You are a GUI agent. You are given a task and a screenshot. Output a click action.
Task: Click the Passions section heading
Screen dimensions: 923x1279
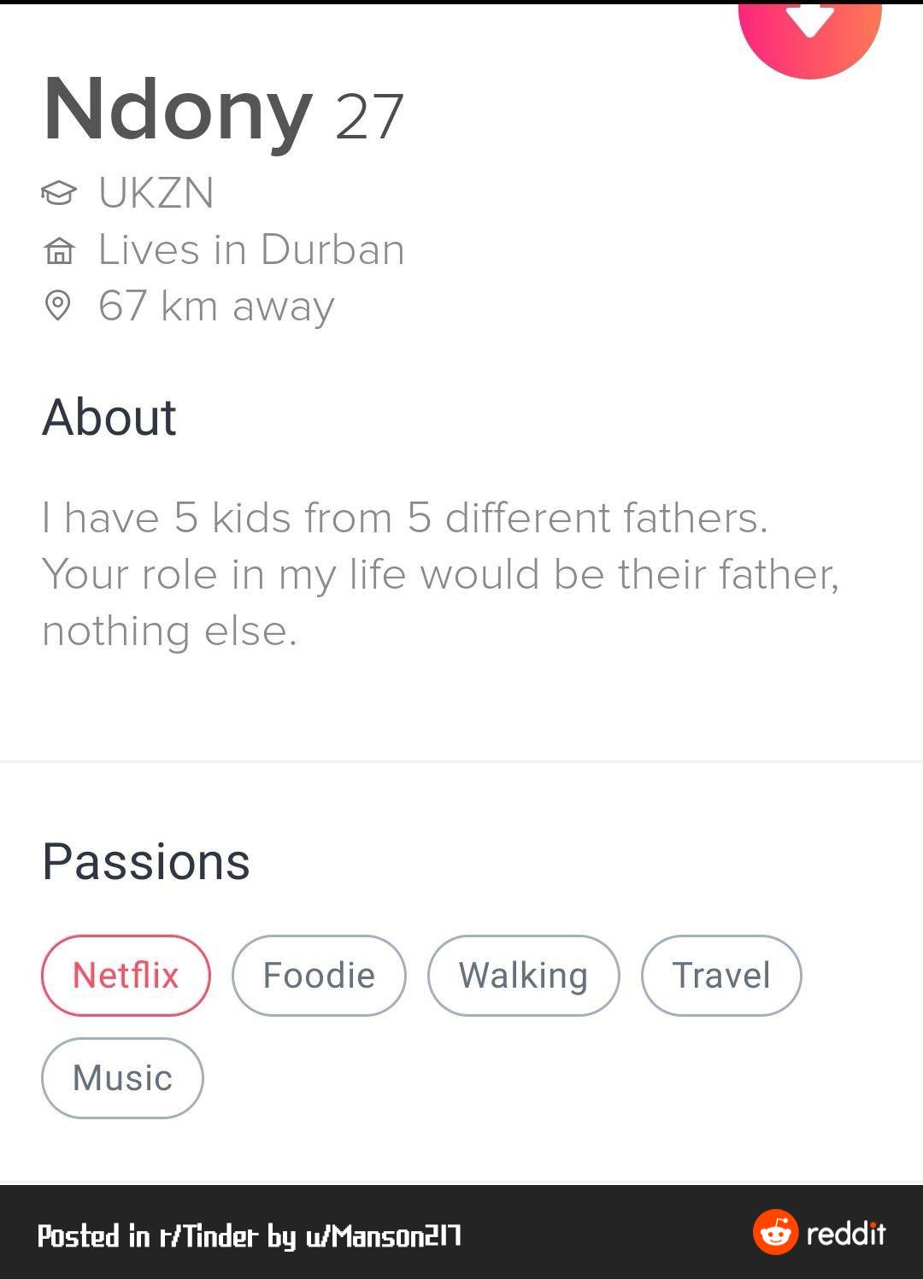tap(146, 861)
